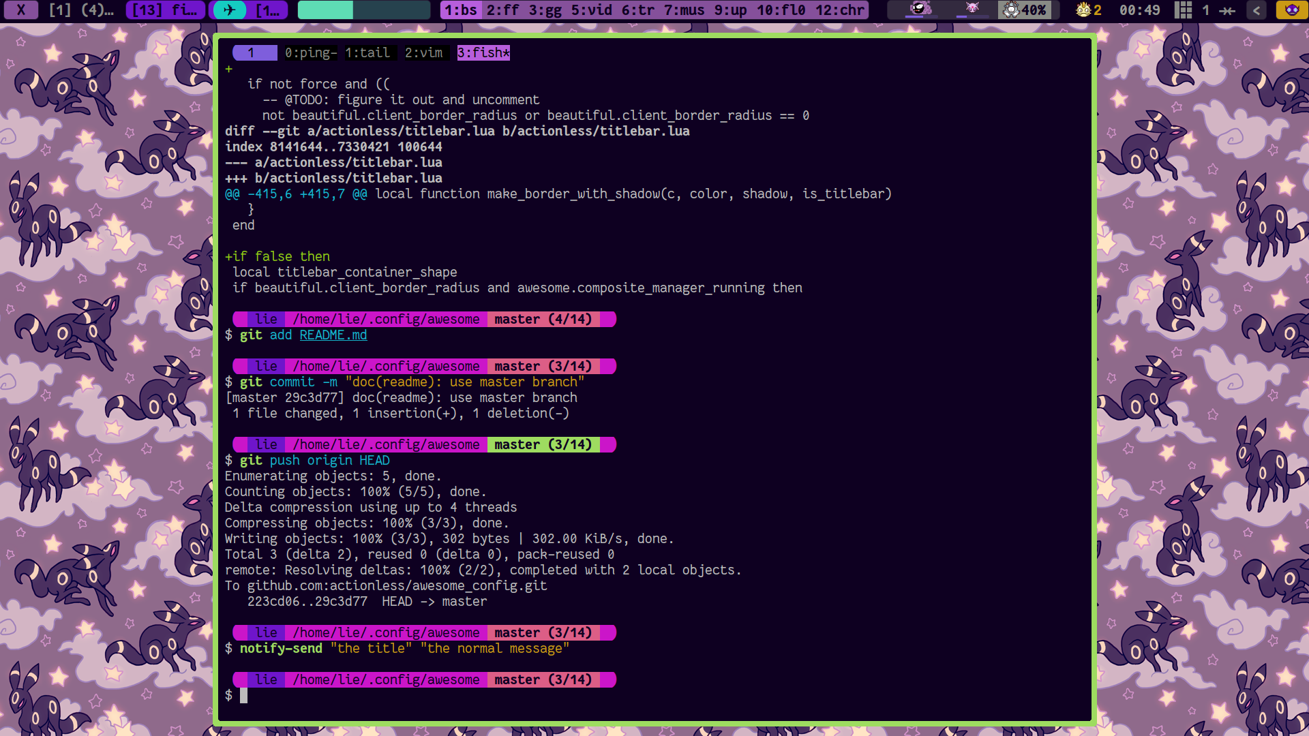Click the 00:49 clock
1309x736 pixels.
(1139, 10)
